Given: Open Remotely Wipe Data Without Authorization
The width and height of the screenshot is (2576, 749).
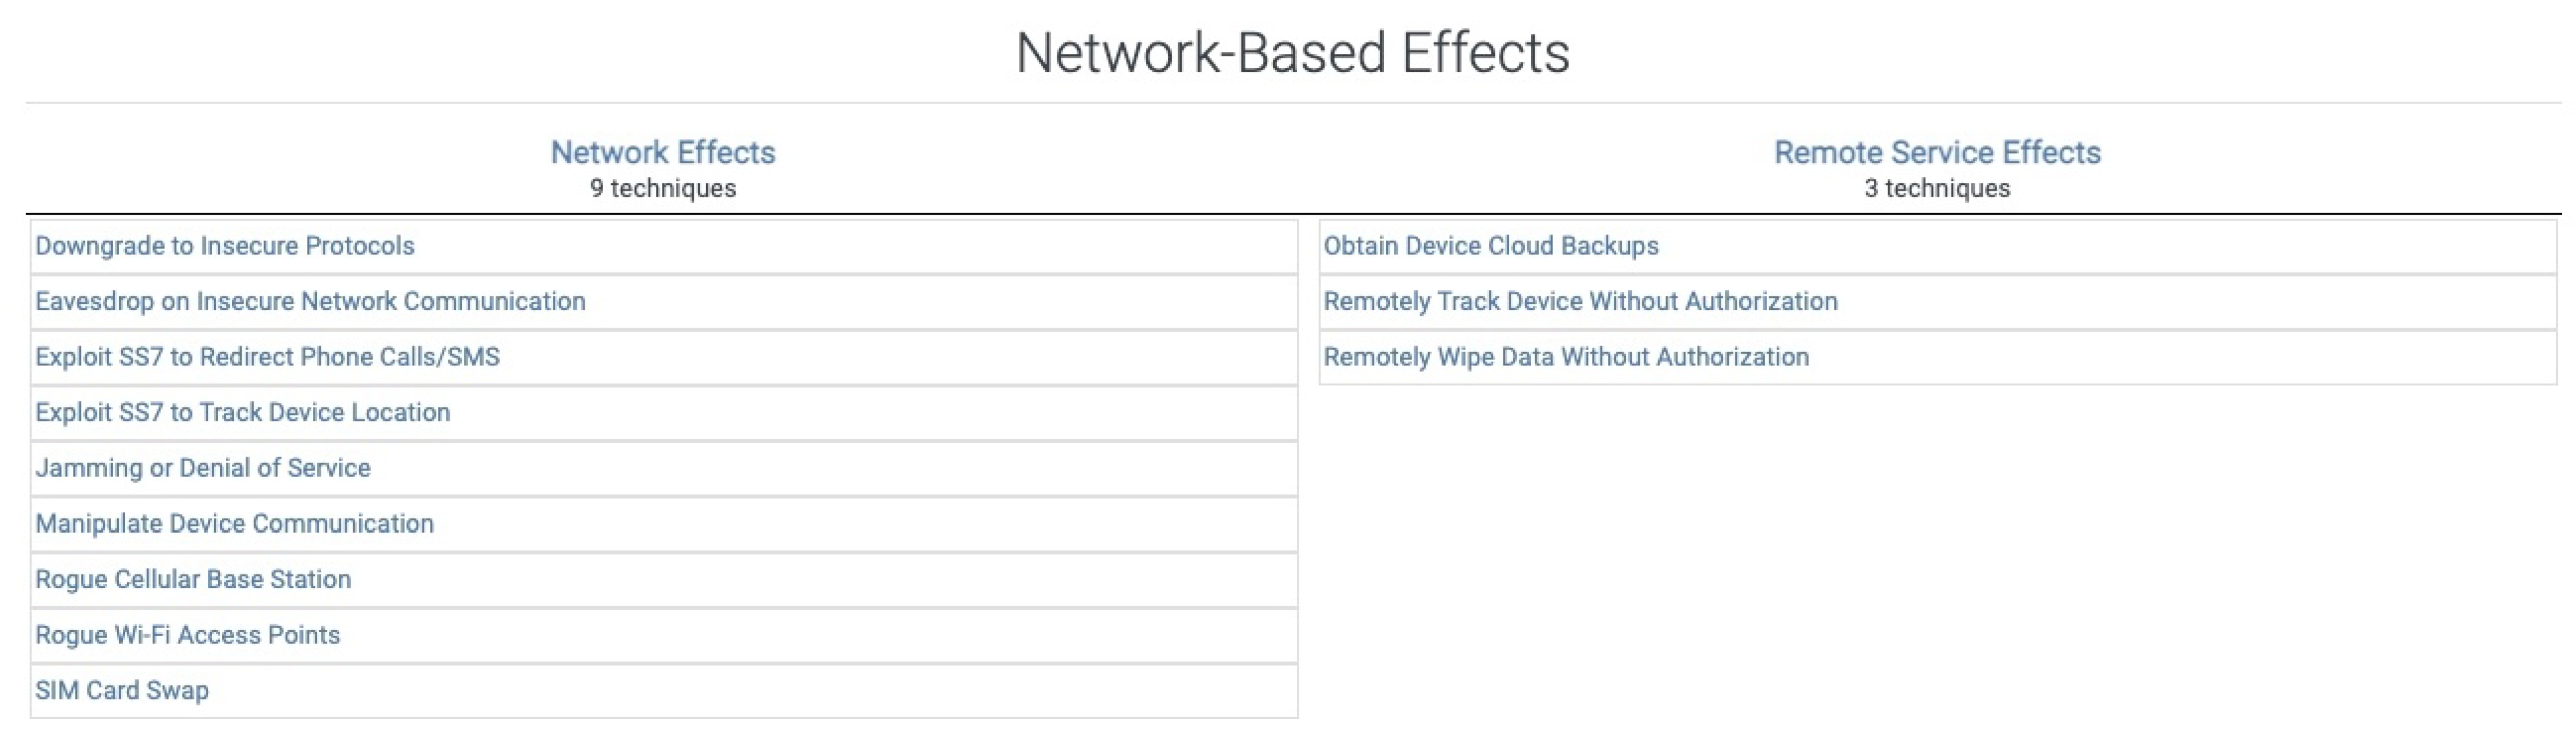Looking at the screenshot, I should pos(1566,357).
